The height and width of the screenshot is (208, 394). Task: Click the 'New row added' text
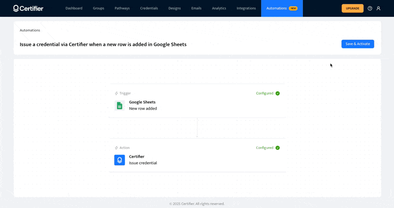point(143,108)
